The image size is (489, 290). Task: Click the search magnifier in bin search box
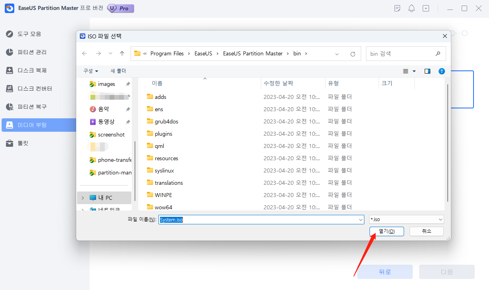pyautogui.click(x=438, y=54)
